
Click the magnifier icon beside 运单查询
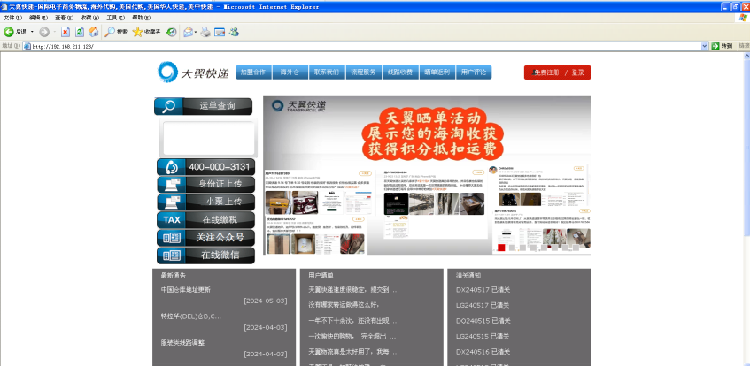[x=168, y=107]
